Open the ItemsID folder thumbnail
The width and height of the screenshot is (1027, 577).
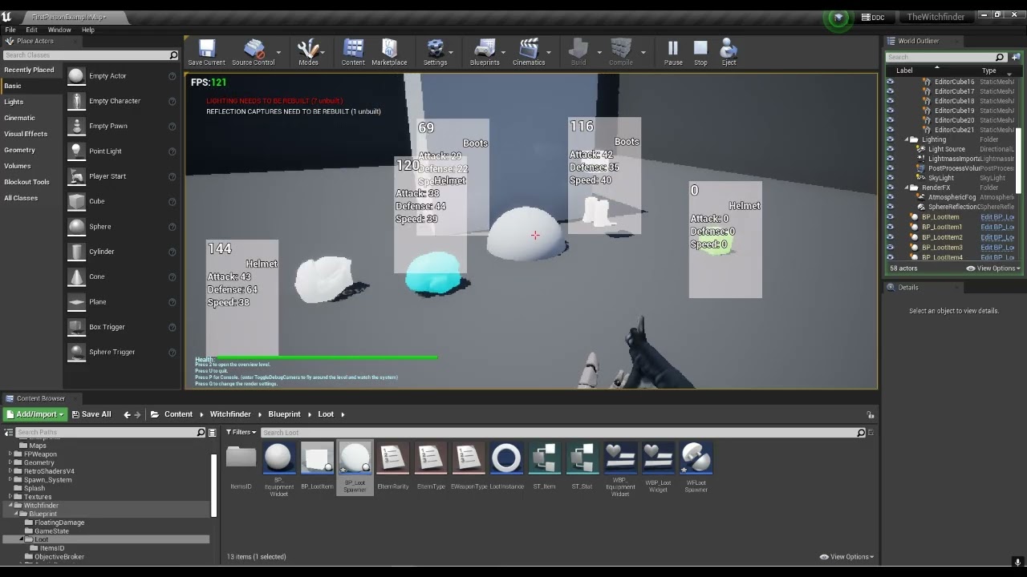241,466
